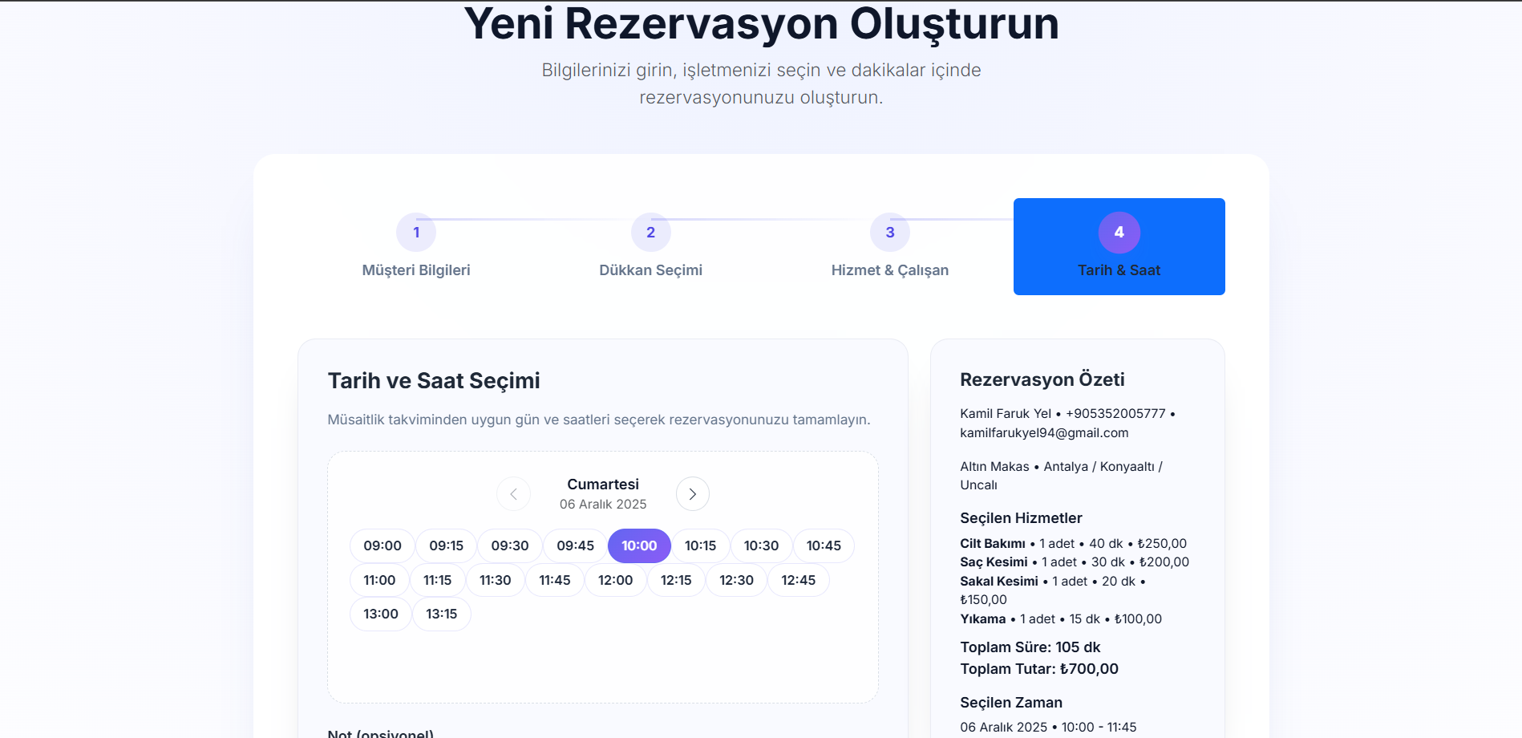
Task: Click the Not (opsiyonel) field label
Action: [x=379, y=732]
